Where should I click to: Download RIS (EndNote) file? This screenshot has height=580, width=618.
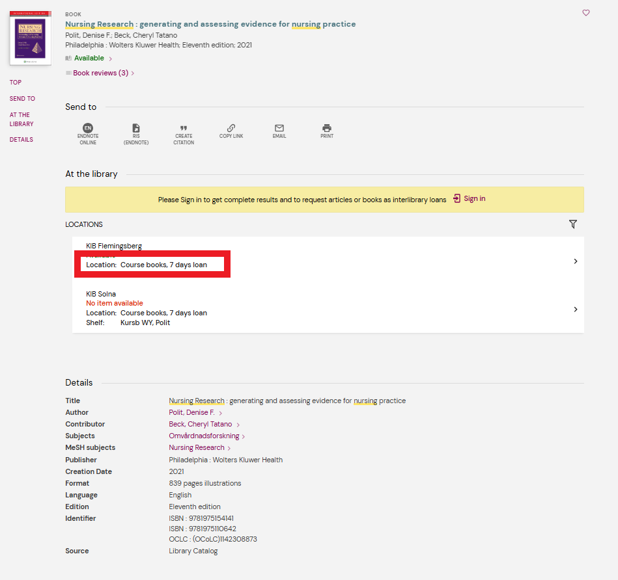pos(136,134)
